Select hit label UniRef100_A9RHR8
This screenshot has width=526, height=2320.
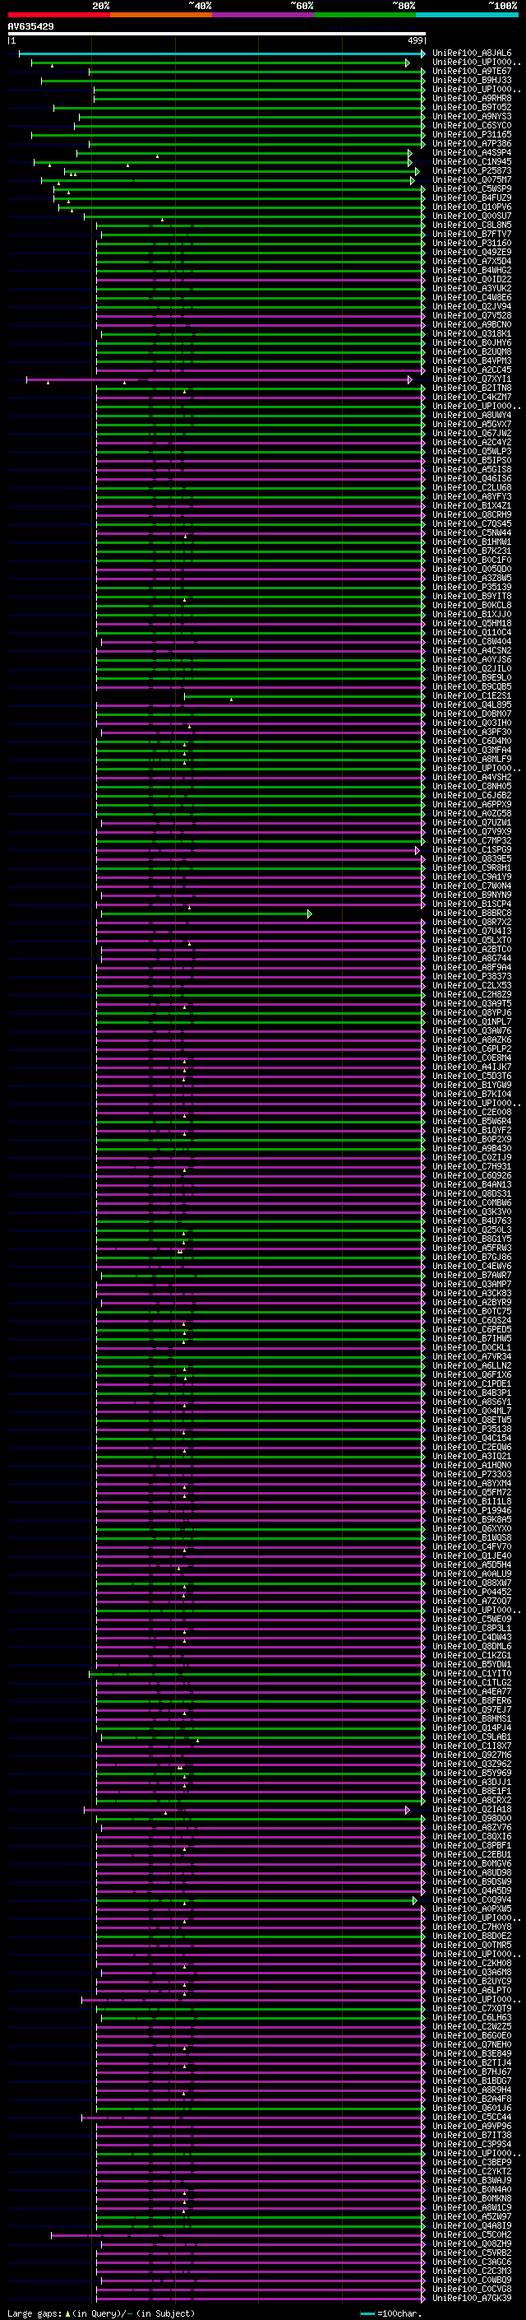pyautogui.click(x=472, y=98)
